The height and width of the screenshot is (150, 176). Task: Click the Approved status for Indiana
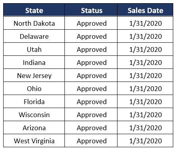91,62
